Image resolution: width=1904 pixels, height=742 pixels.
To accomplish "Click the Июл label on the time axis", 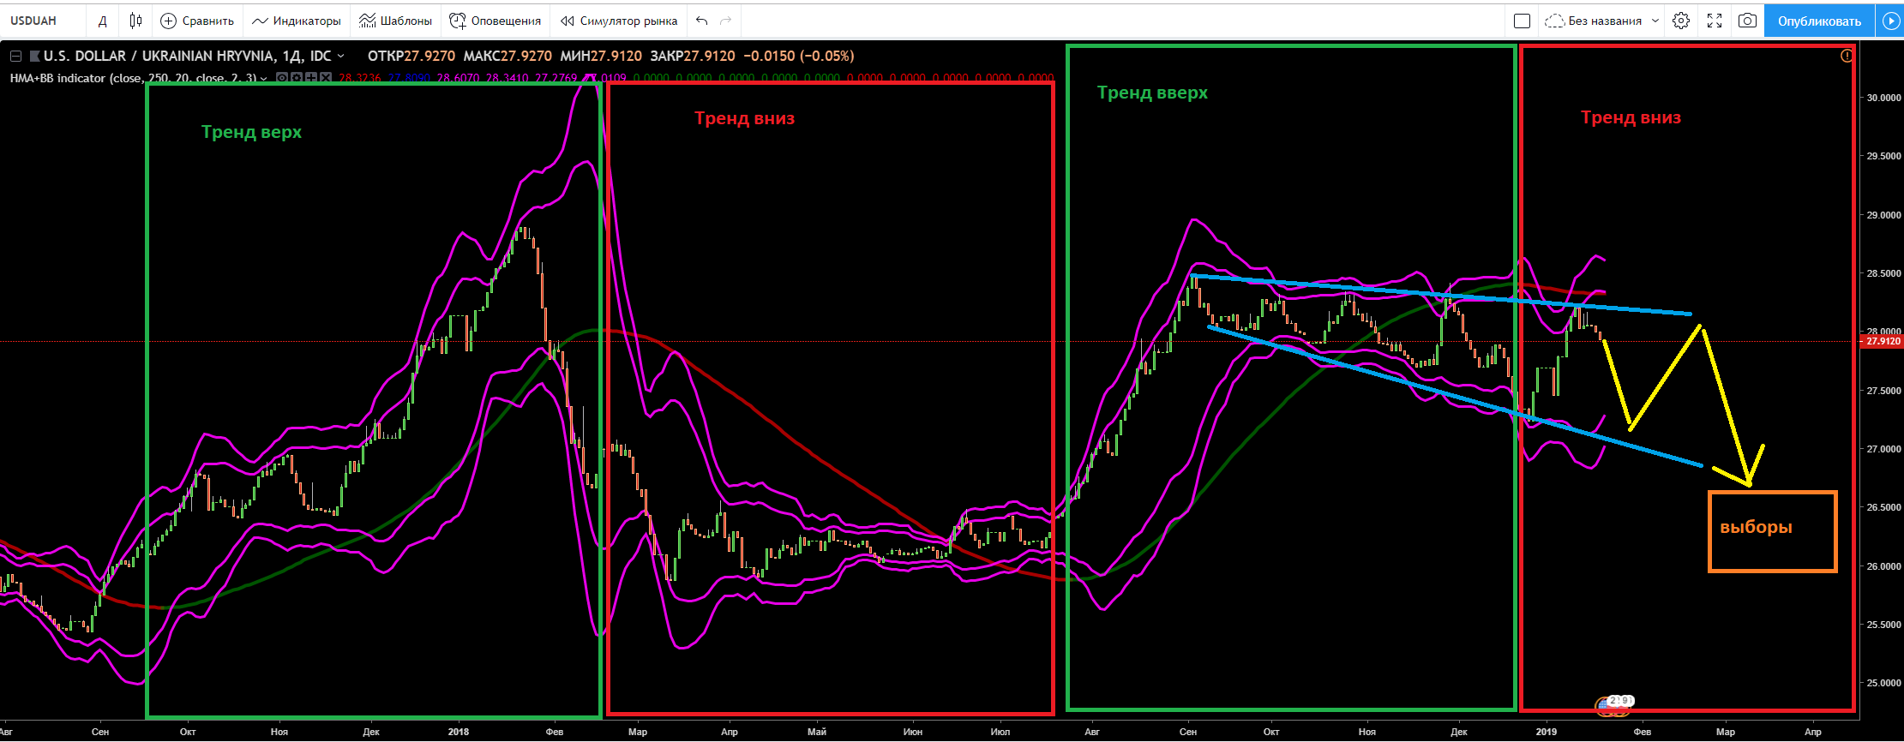I will pyautogui.click(x=1000, y=732).
